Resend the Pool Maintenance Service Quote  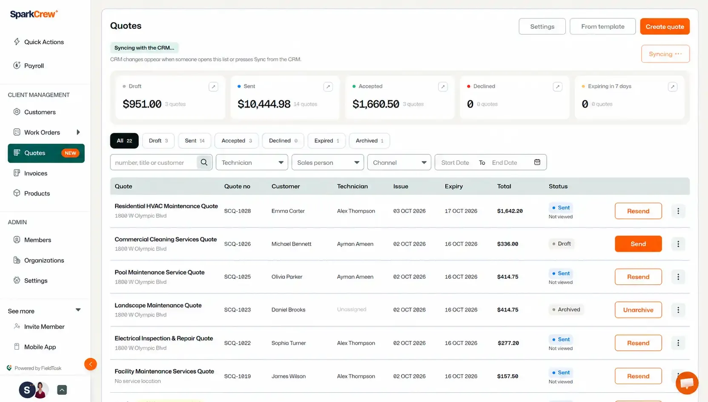(638, 277)
